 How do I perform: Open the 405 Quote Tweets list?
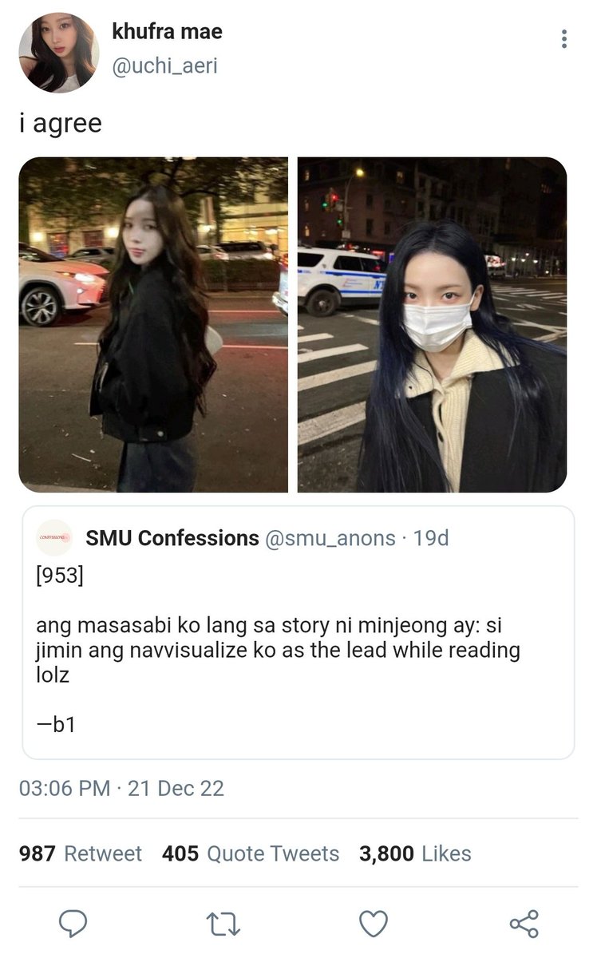point(251,853)
